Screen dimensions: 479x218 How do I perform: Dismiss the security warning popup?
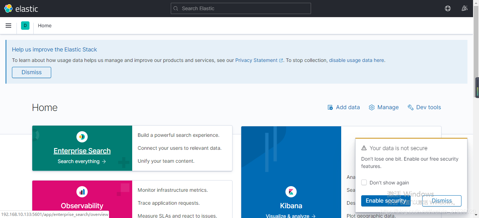(442, 201)
